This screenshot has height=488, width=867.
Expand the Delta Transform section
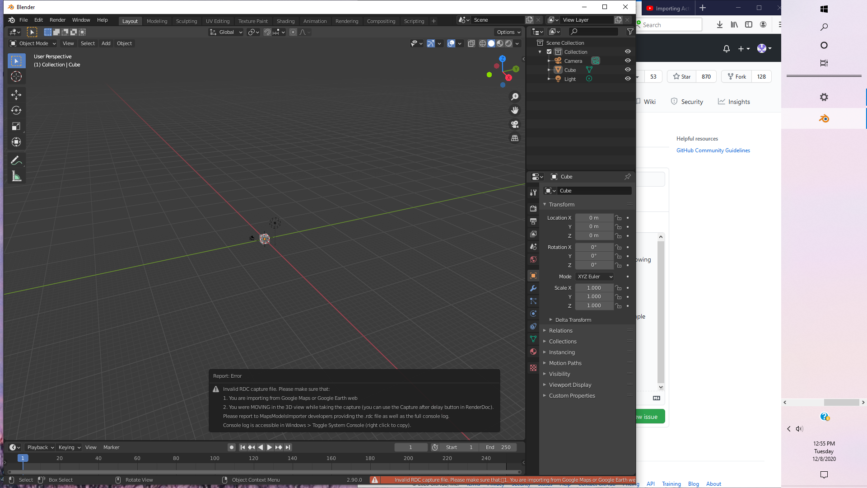pyautogui.click(x=573, y=319)
